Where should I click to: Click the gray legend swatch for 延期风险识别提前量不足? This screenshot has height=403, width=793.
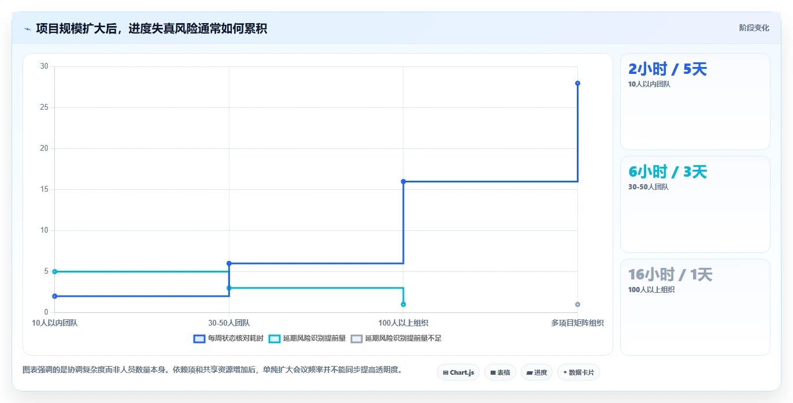357,338
